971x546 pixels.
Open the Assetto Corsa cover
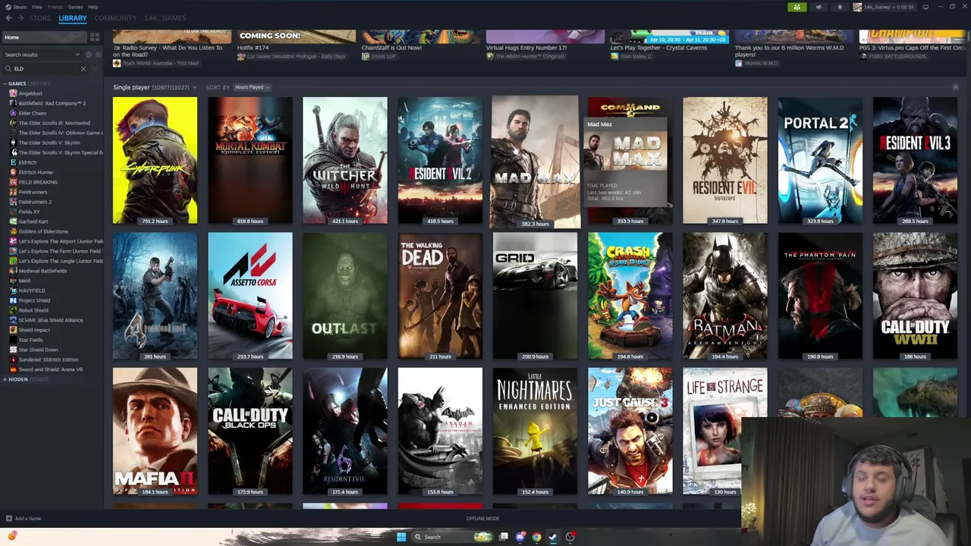250,296
